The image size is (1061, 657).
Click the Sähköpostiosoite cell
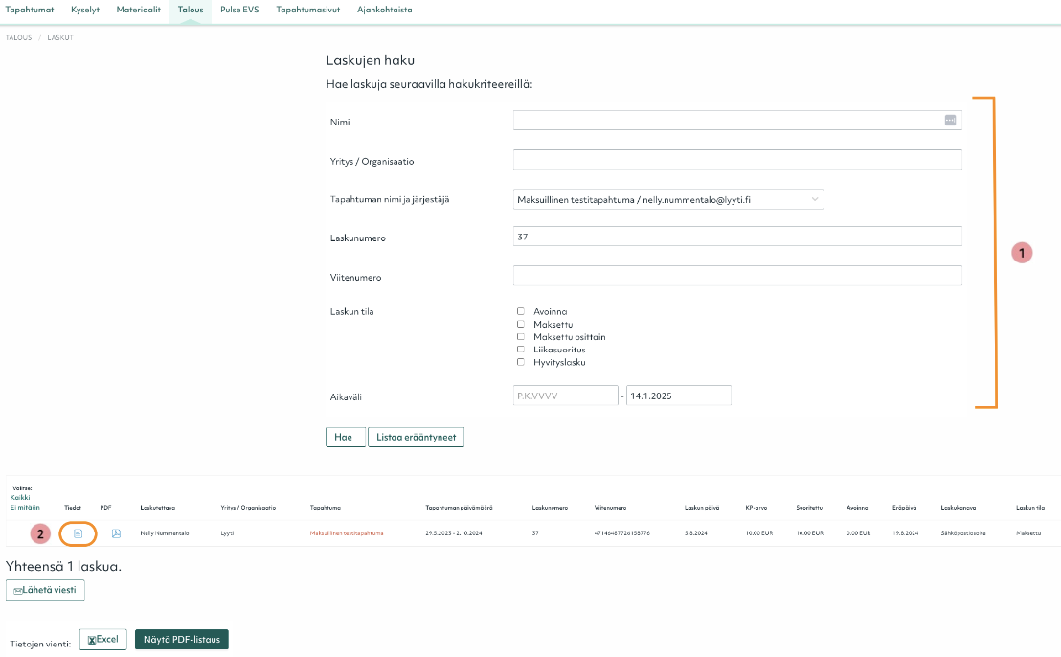(963, 533)
